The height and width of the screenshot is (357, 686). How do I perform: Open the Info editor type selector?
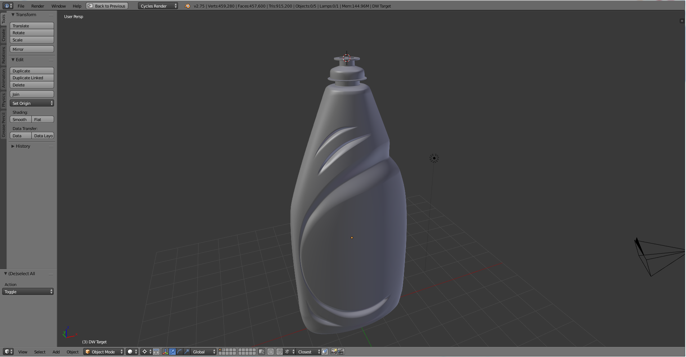(8, 6)
